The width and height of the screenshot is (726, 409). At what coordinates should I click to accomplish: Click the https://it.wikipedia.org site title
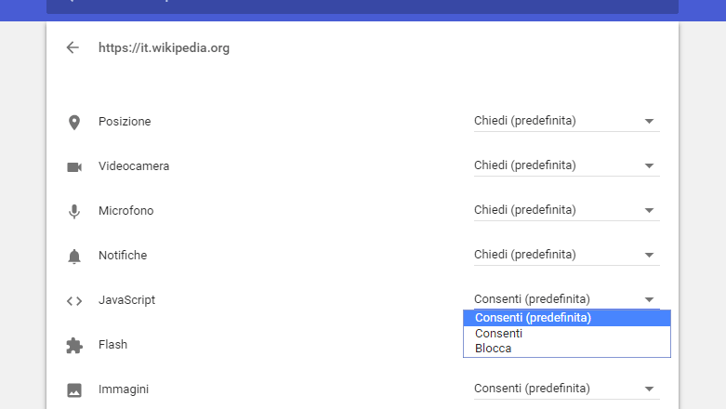coord(164,47)
